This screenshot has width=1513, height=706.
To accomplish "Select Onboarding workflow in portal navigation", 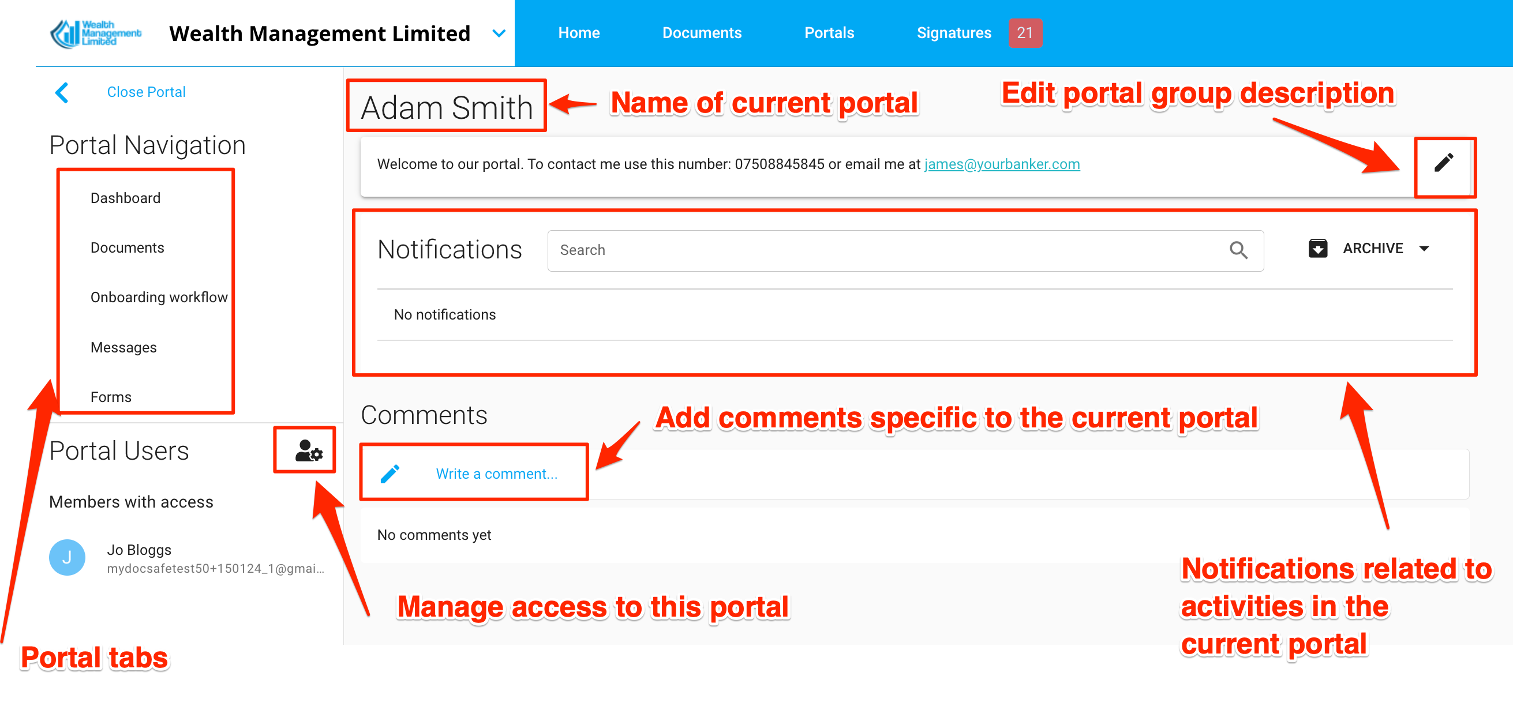I will tap(159, 297).
